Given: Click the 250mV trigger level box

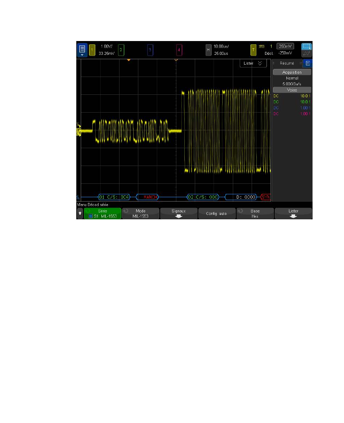Looking at the screenshot, I should coord(285,46).
